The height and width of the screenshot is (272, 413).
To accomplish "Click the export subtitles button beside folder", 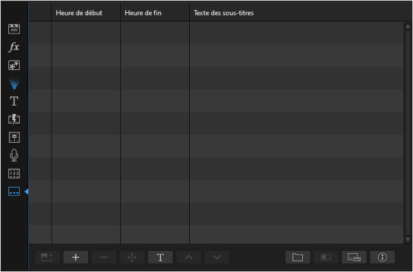I will pyautogui.click(x=326, y=258).
